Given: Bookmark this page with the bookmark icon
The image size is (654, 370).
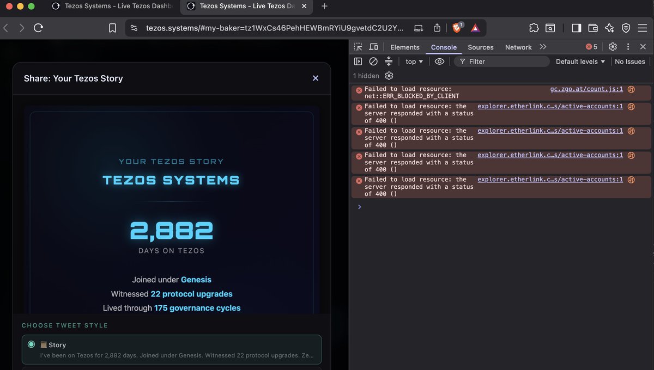Looking at the screenshot, I should [x=112, y=28].
